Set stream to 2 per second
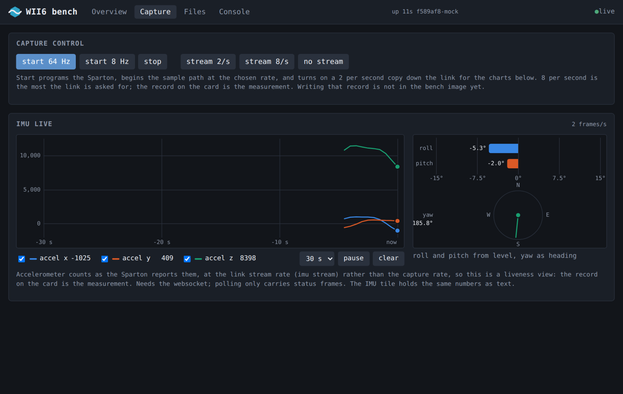Viewport: 623px width, 394px height. 208,61
